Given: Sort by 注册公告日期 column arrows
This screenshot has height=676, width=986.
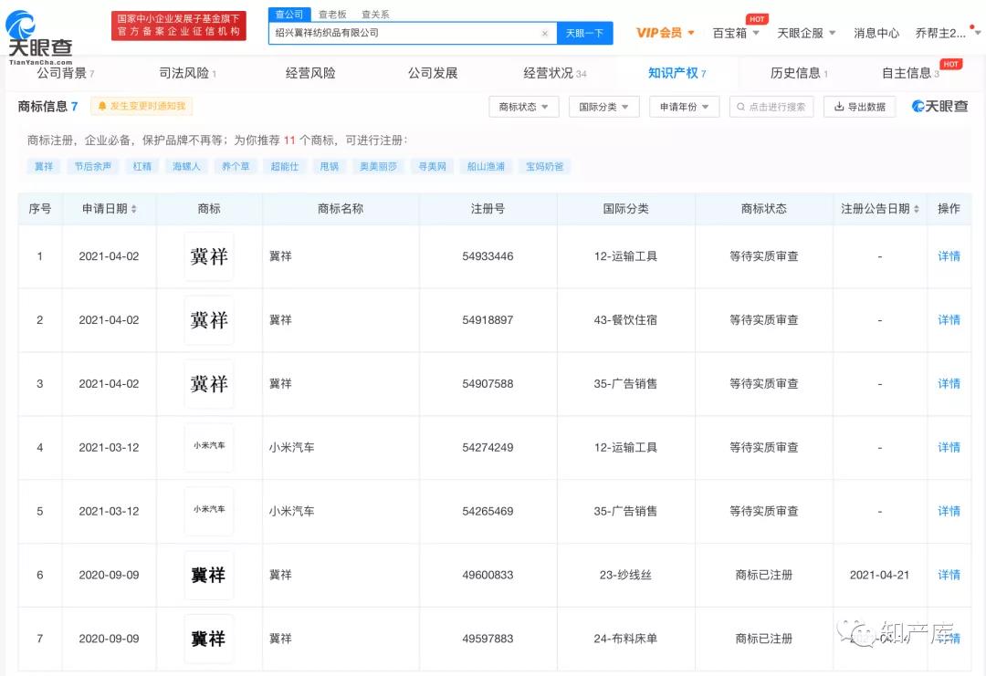Looking at the screenshot, I should click(916, 209).
